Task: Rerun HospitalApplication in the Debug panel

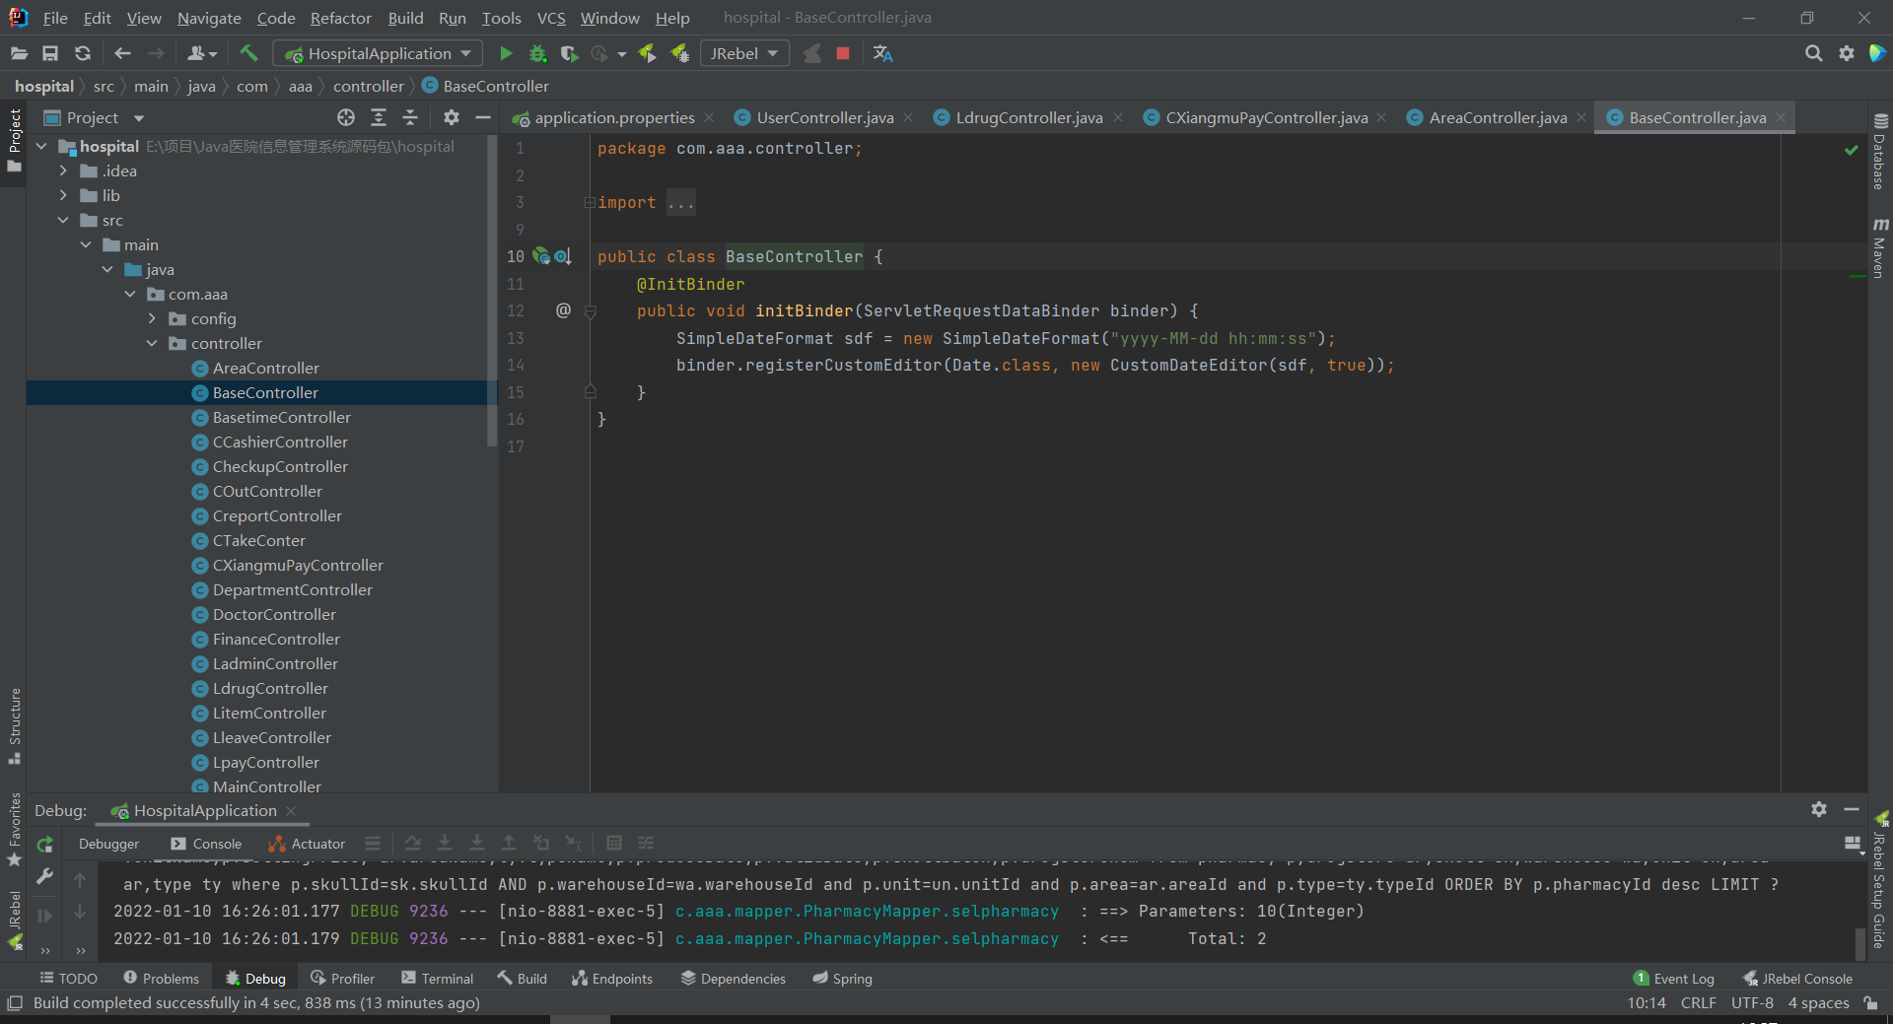Action: click(x=44, y=845)
